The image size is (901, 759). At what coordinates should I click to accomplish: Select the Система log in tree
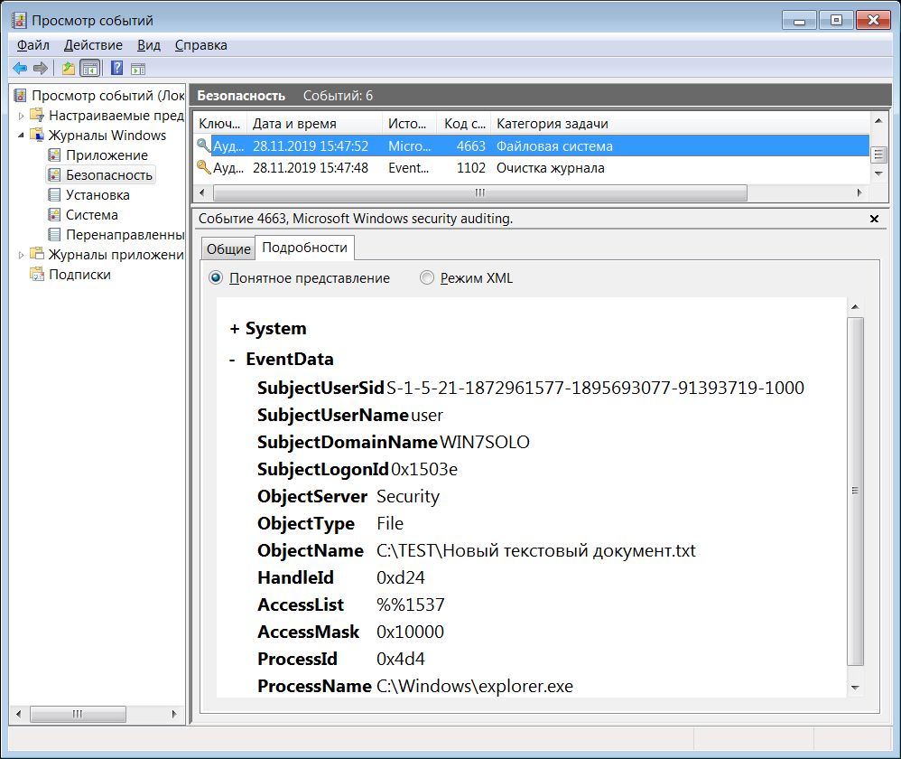tap(92, 214)
